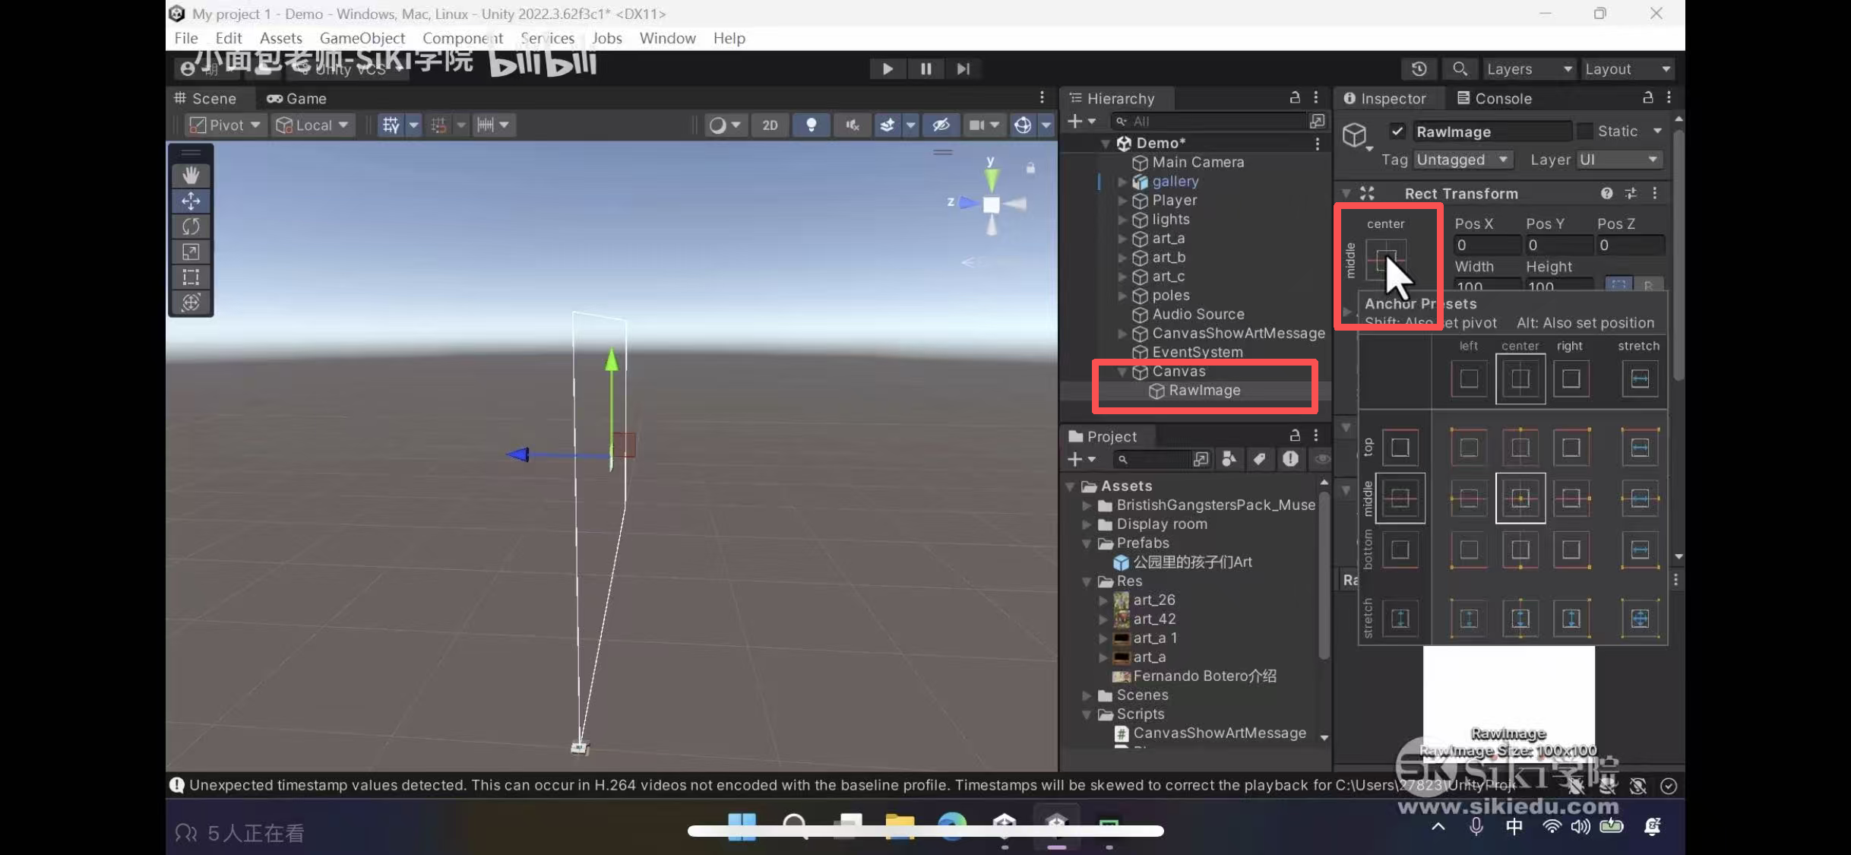Choose middle-center anchor preset
Viewport: 1851px width, 855px height.
1520,499
